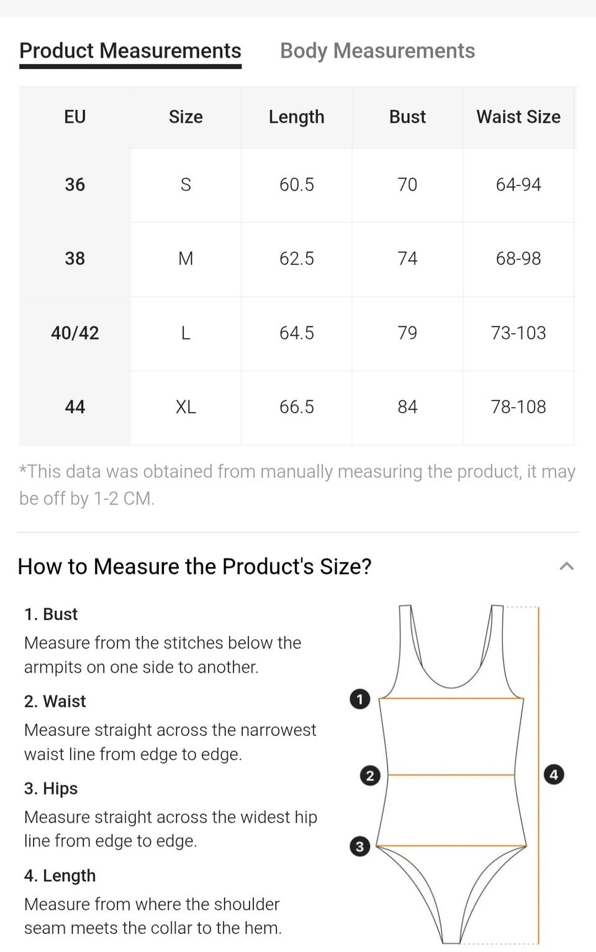Click the How to Measure heading
Screen dimensions: 596x952
pyautogui.click(x=194, y=567)
